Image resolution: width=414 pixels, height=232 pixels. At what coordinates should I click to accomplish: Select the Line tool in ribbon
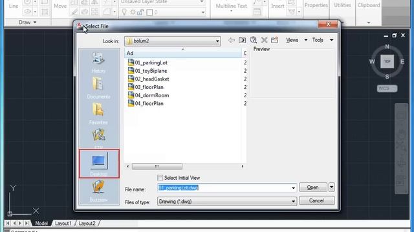point(13,6)
